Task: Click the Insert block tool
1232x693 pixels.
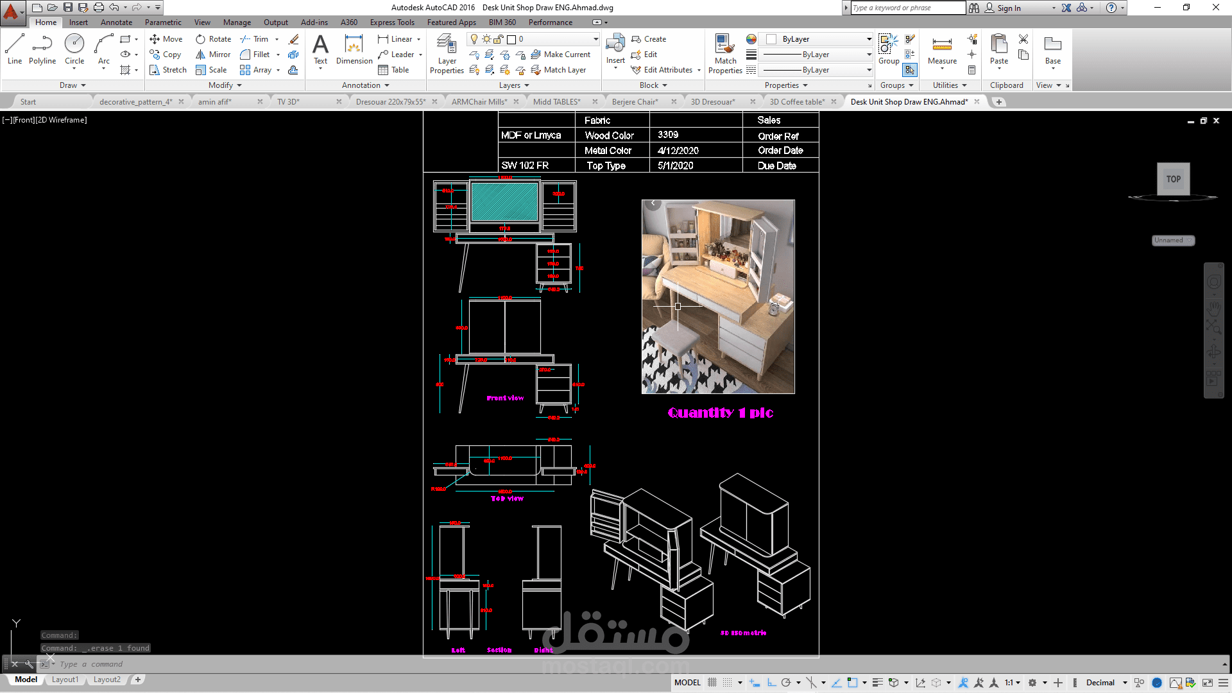Action: point(615,50)
